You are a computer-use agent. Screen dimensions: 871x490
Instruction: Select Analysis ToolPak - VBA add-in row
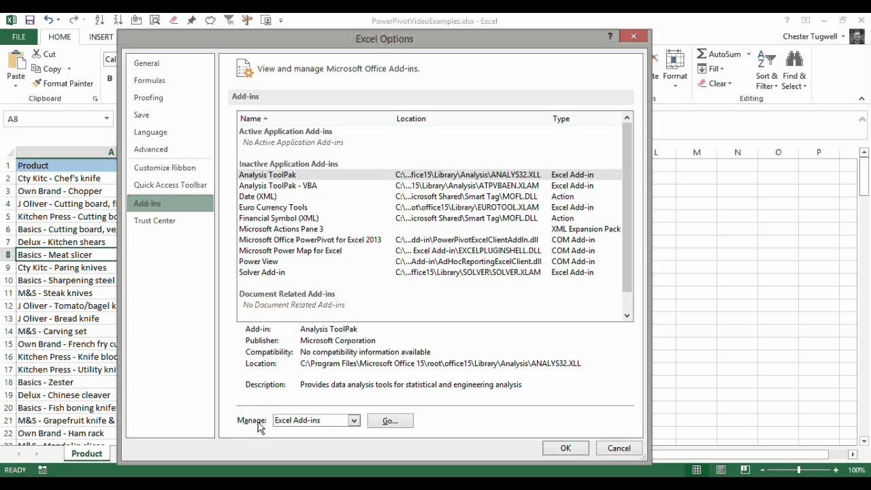coord(429,186)
